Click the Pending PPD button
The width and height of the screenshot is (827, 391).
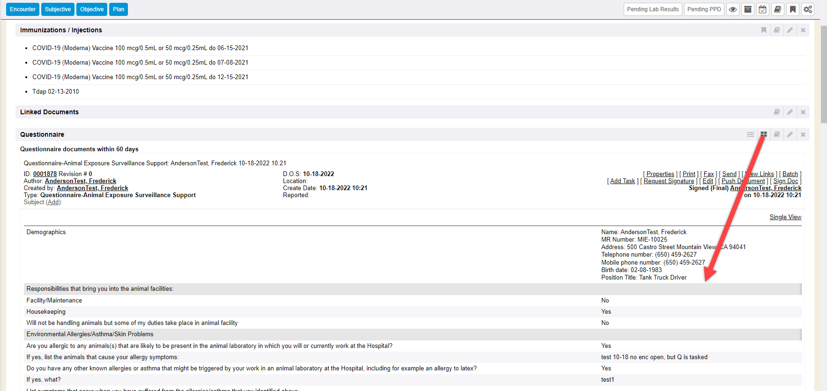pyautogui.click(x=704, y=9)
